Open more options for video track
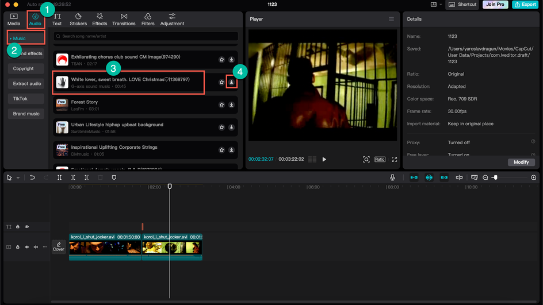The height and width of the screenshot is (305, 543). click(45, 247)
